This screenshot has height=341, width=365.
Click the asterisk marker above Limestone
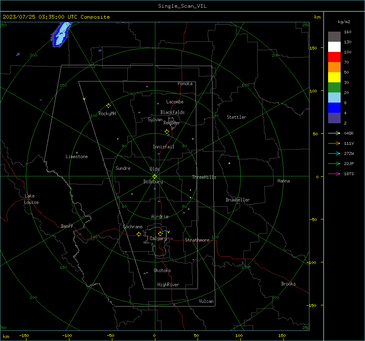[77, 153]
